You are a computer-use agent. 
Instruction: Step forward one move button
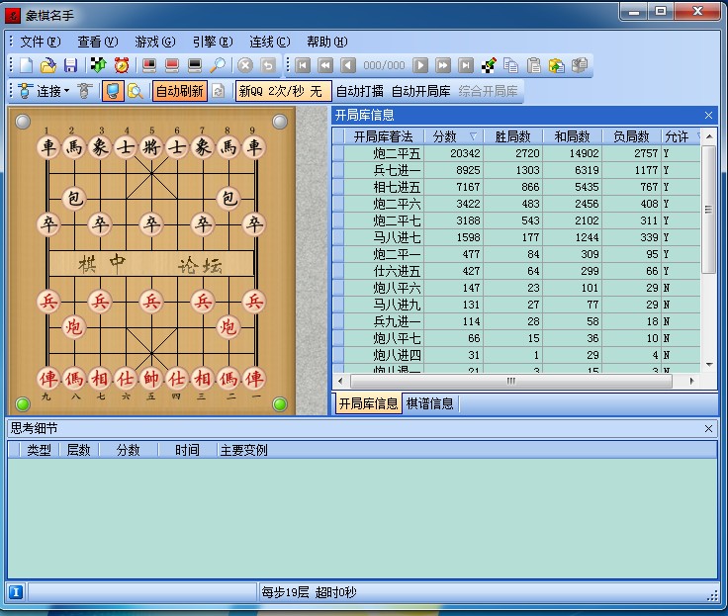420,65
